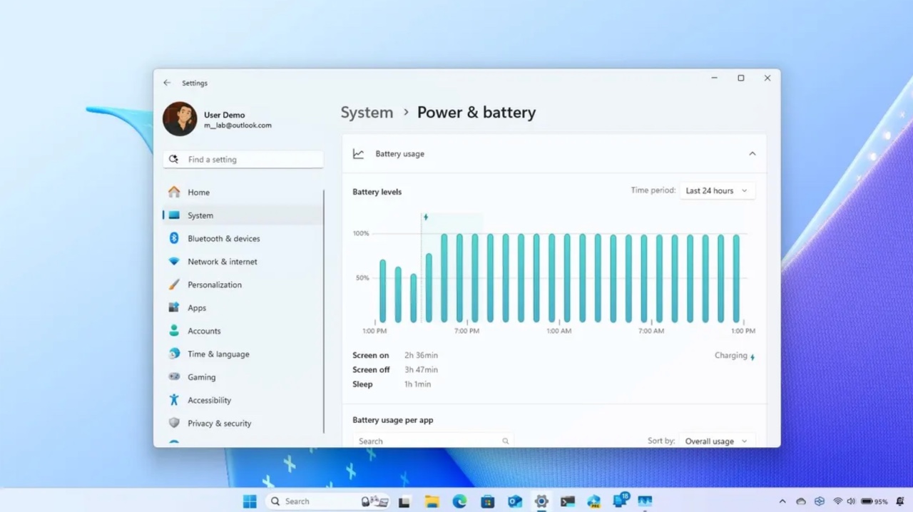Click the battery 95% tray indicator
Viewport: 913px width, 512px height.
874,501
